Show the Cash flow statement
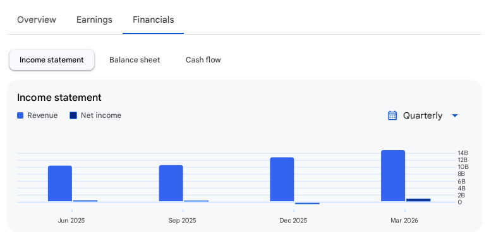Image resolution: width=496 pixels, height=239 pixels. [203, 60]
